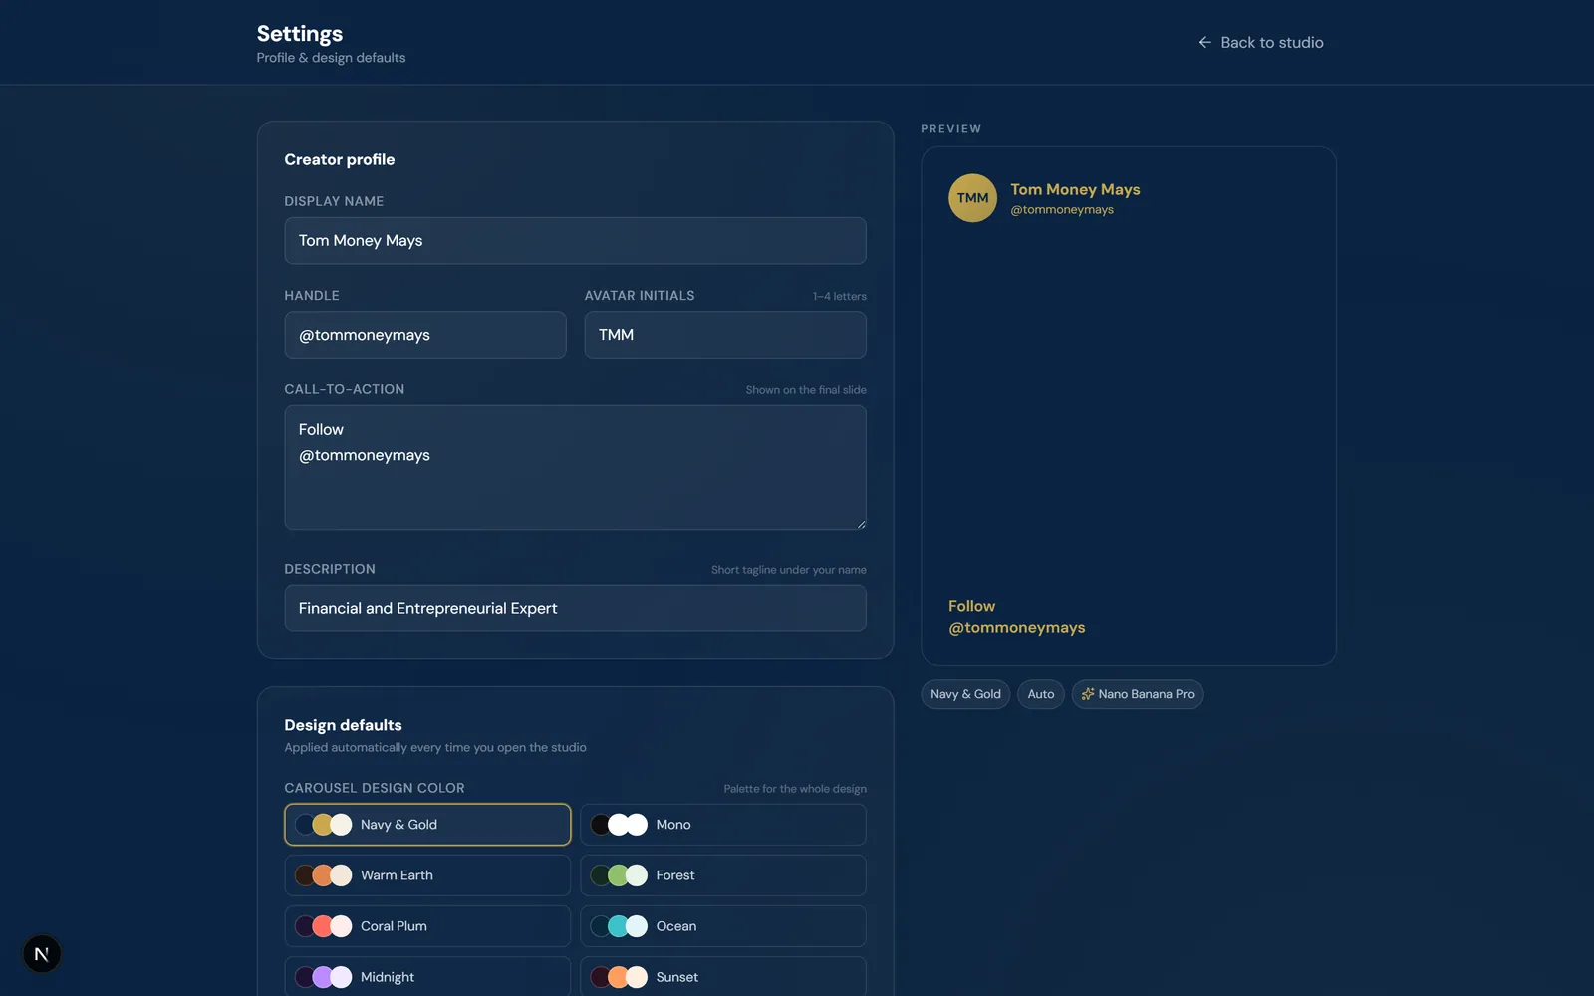
Task: Click the Back to studio link
Action: (1260, 42)
